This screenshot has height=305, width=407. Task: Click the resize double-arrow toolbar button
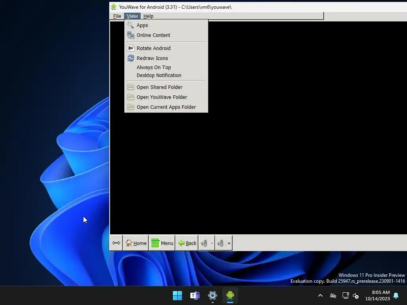click(116, 243)
